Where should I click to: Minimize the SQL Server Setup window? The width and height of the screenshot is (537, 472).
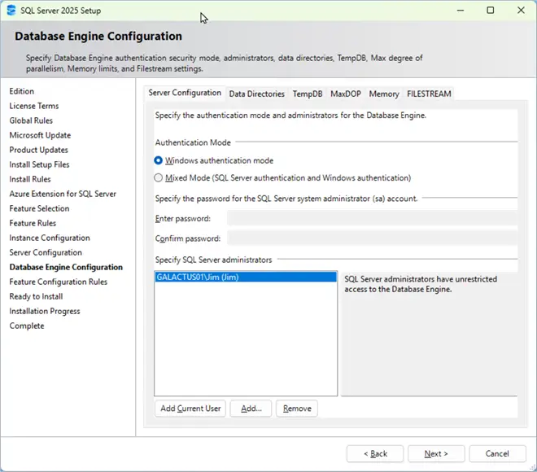[x=461, y=11]
